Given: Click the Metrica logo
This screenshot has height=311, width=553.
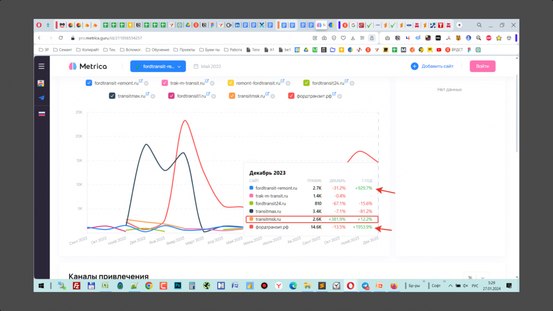Looking at the screenshot, I should tap(88, 66).
